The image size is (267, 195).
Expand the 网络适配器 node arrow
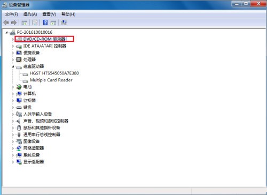(x=13, y=148)
